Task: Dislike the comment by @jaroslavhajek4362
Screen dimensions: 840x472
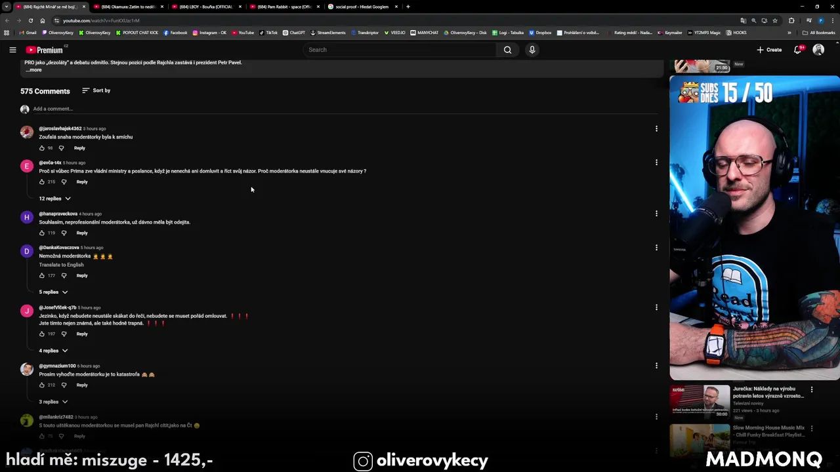Action: (61, 148)
